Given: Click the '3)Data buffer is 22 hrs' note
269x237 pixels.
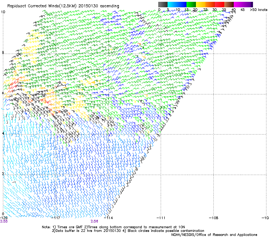Looking at the screenshot, I should (x=86, y=231).
